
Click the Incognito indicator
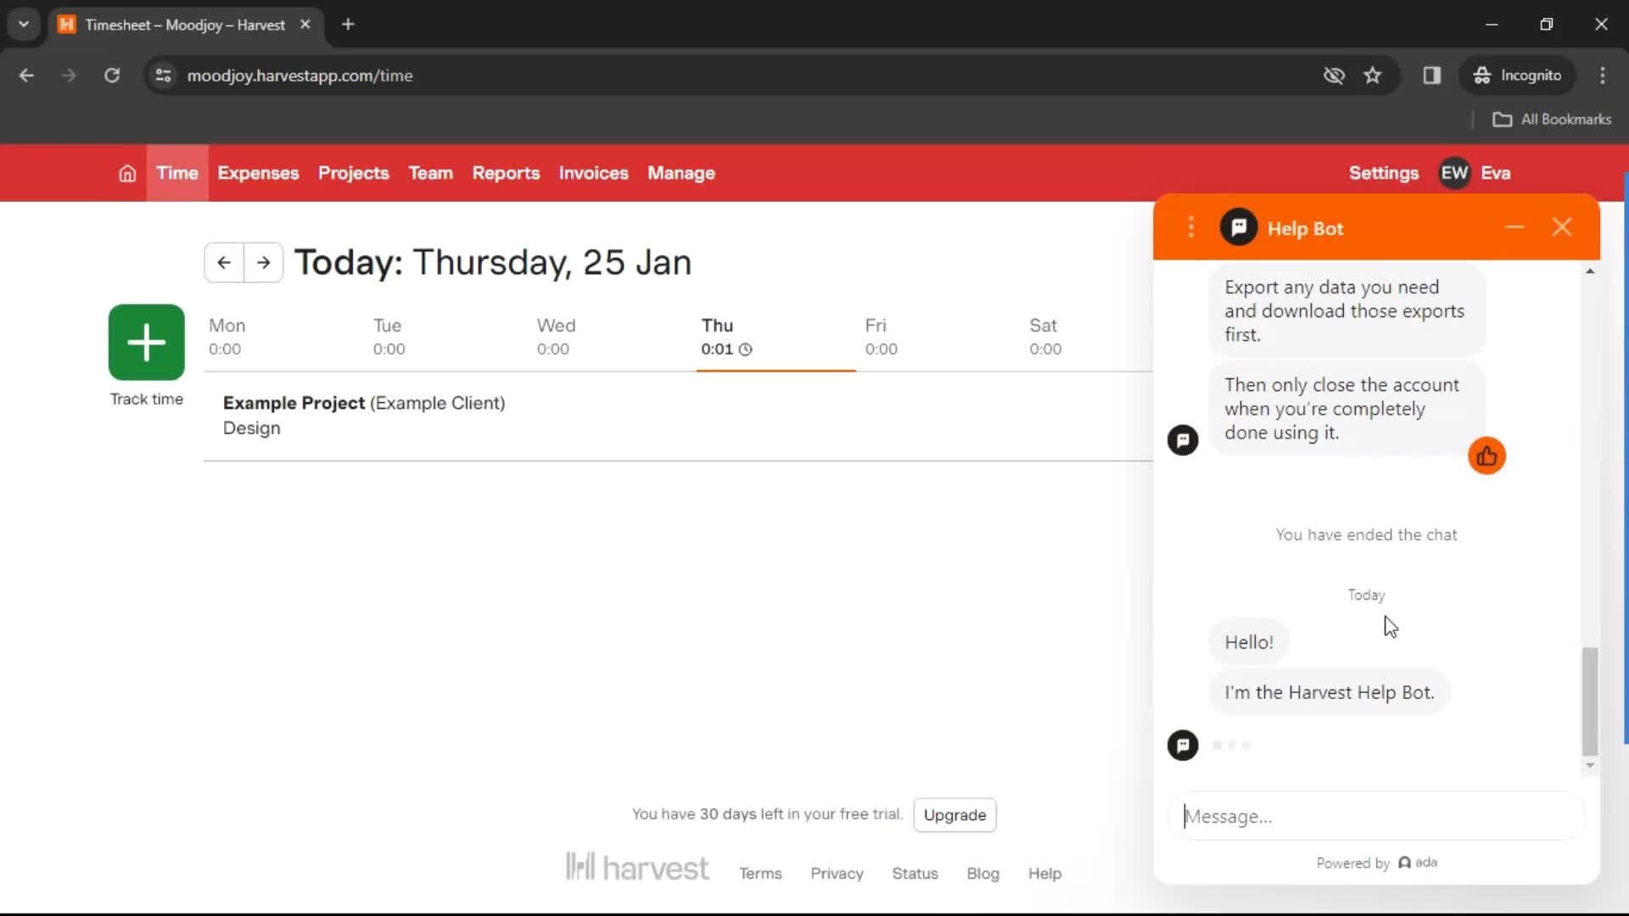(x=1517, y=75)
